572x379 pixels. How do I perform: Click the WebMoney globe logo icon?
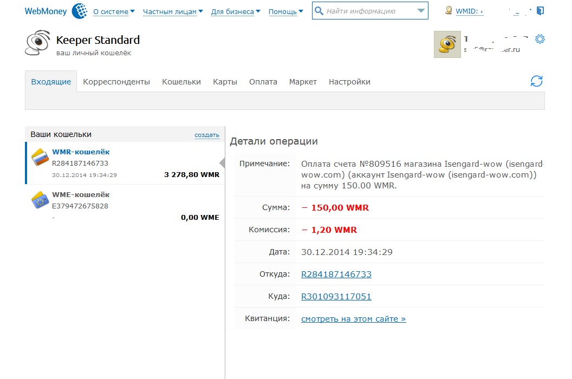pos(80,11)
